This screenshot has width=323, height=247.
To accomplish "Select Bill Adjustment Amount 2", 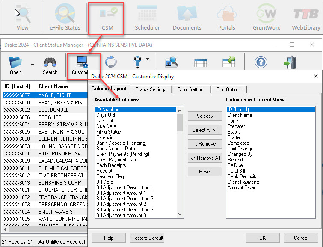I will 136,204.
